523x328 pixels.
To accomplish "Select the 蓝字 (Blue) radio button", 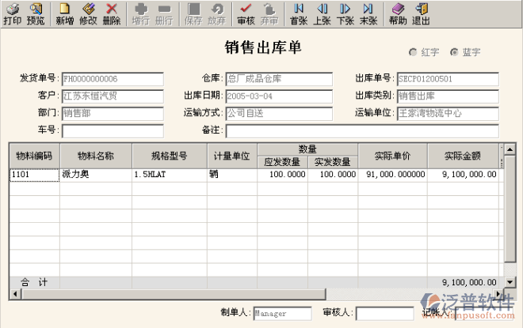I will pos(454,52).
